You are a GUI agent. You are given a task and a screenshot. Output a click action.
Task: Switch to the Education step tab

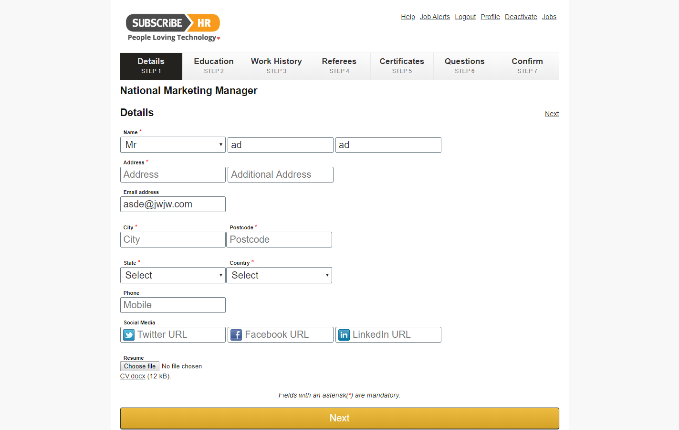213,66
